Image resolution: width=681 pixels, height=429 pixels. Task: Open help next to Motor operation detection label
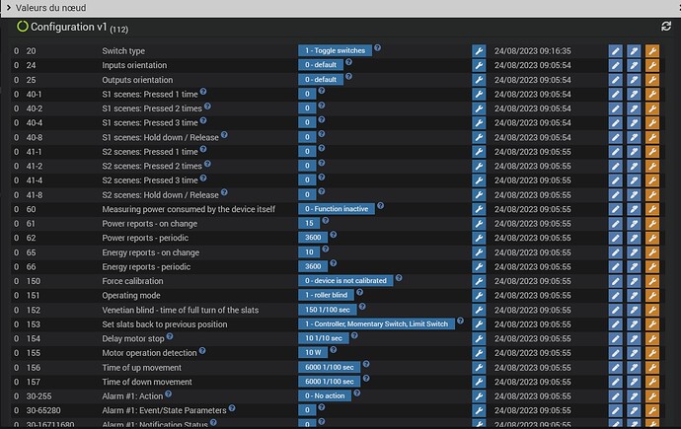pyautogui.click(x=202, y=350)
